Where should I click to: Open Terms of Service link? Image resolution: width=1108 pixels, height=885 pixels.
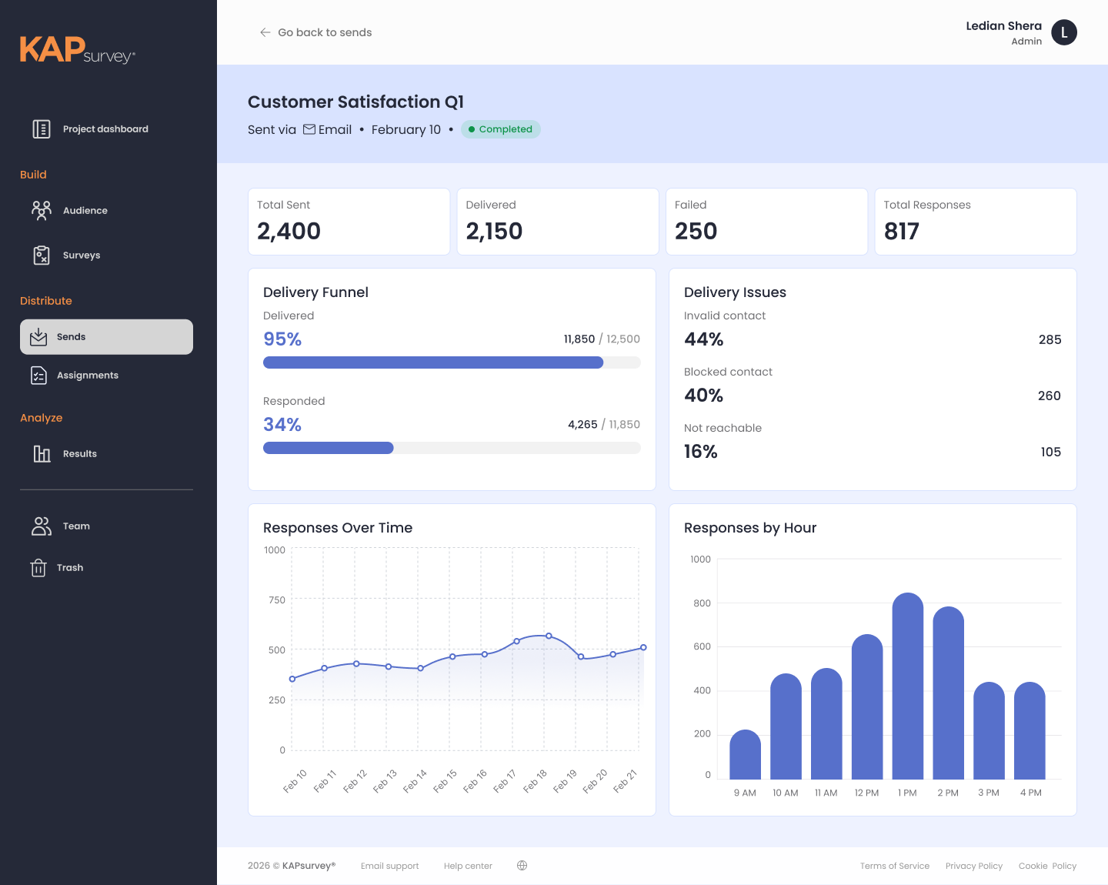click(895, 866)
